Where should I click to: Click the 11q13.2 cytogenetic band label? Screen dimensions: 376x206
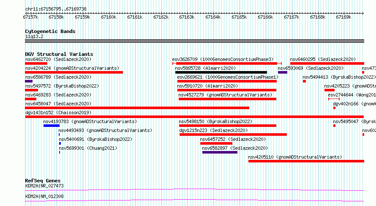click(34, 36)
